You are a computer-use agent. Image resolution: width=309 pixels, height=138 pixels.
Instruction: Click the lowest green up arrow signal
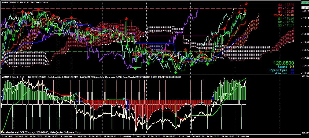pos(176,72)
